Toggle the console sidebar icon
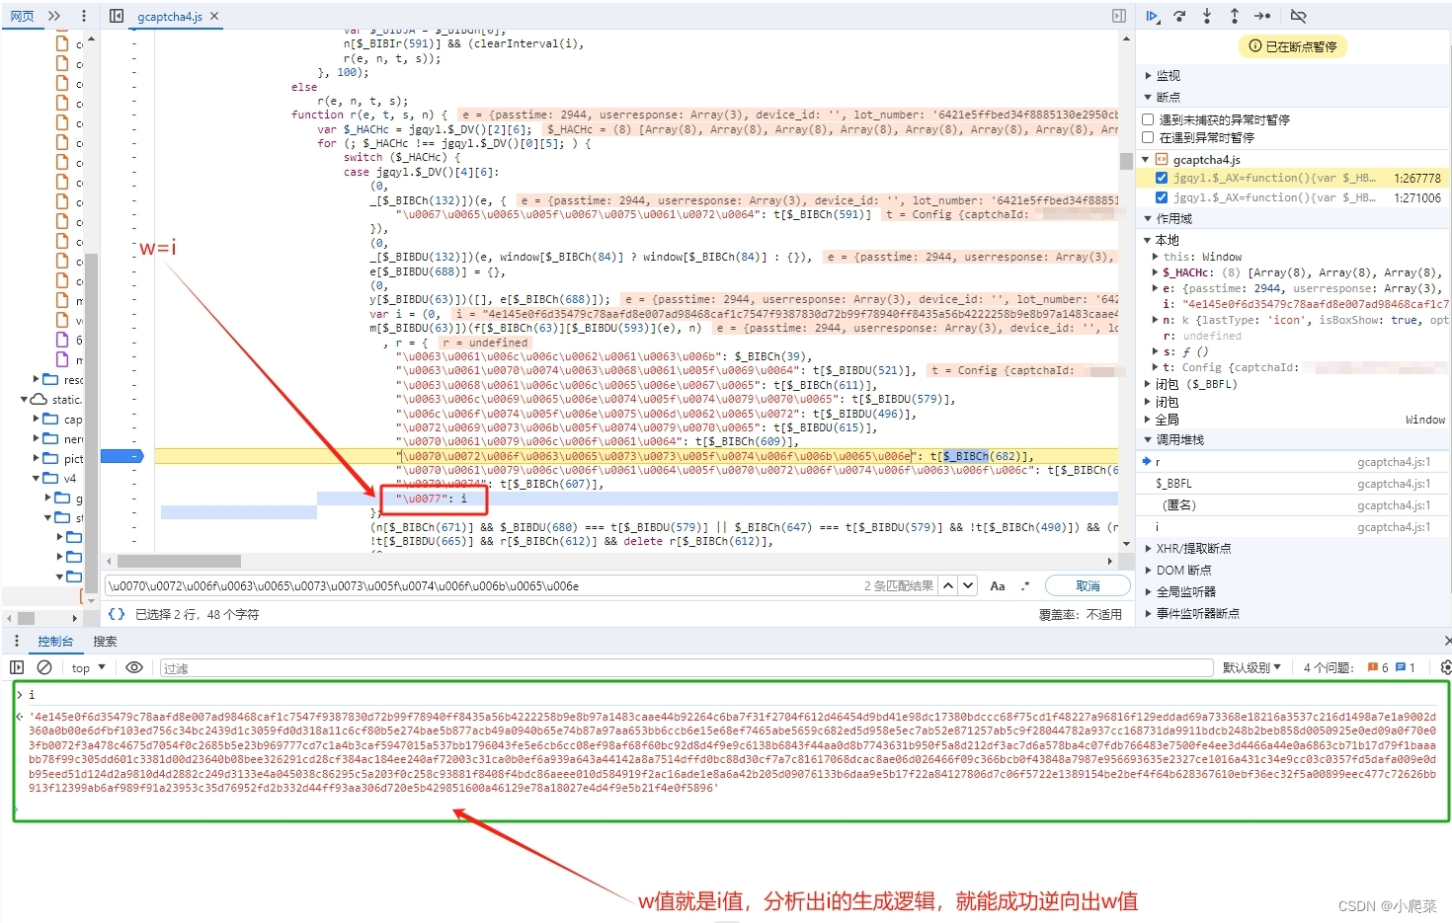This screenshot has width=1452, height=923. click(17, 668)
